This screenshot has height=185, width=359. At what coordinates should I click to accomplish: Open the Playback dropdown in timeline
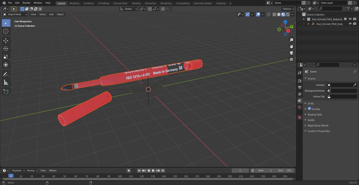18,171
